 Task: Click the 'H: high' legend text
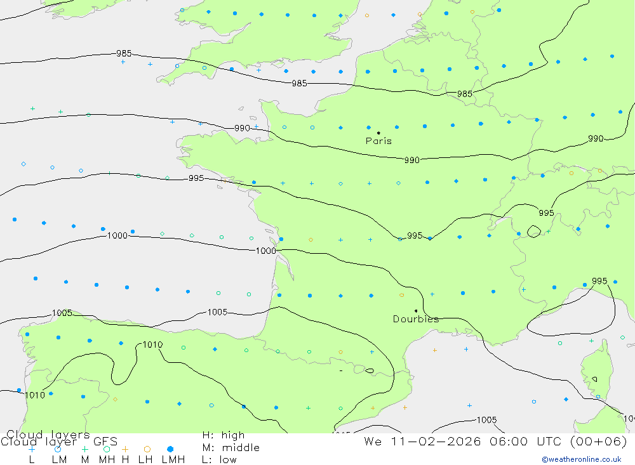click(224, 435)
